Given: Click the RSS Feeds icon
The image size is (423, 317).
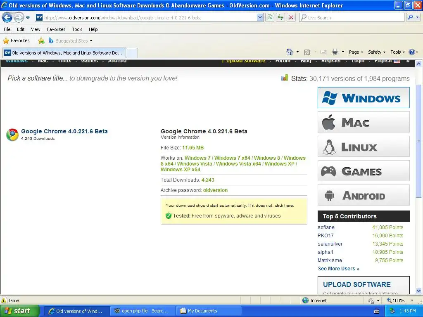Looking at the screenshot, I should (x=307, y=52).
